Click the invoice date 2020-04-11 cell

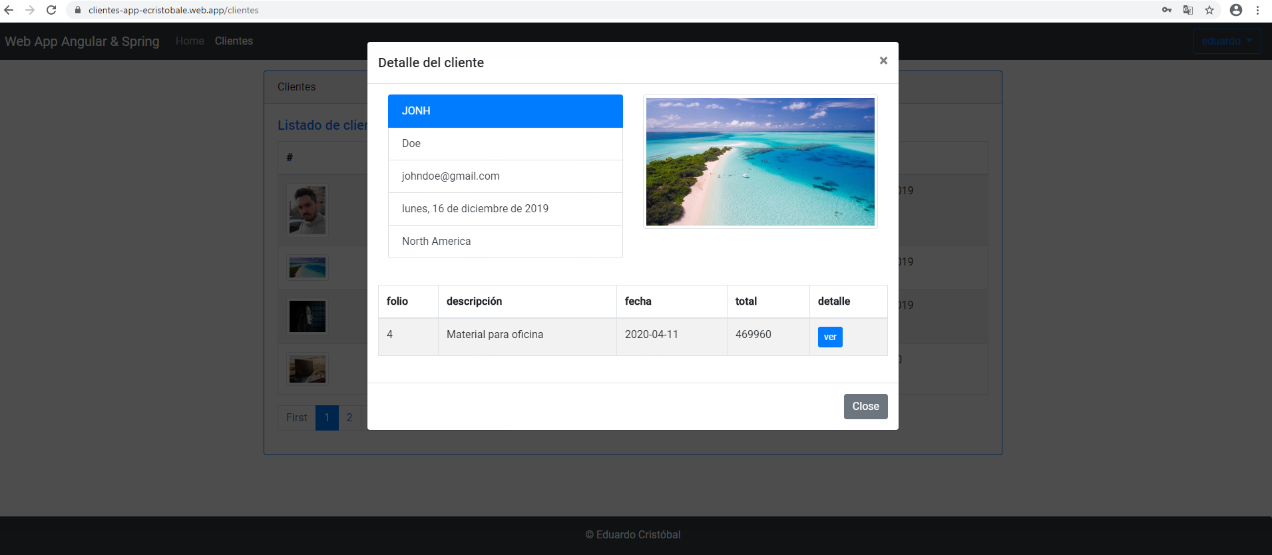coord(672,337)
